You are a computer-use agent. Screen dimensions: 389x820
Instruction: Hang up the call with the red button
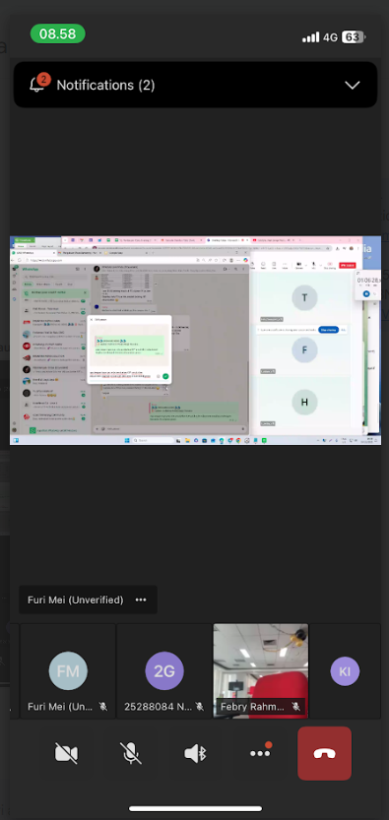pos(325,754)
